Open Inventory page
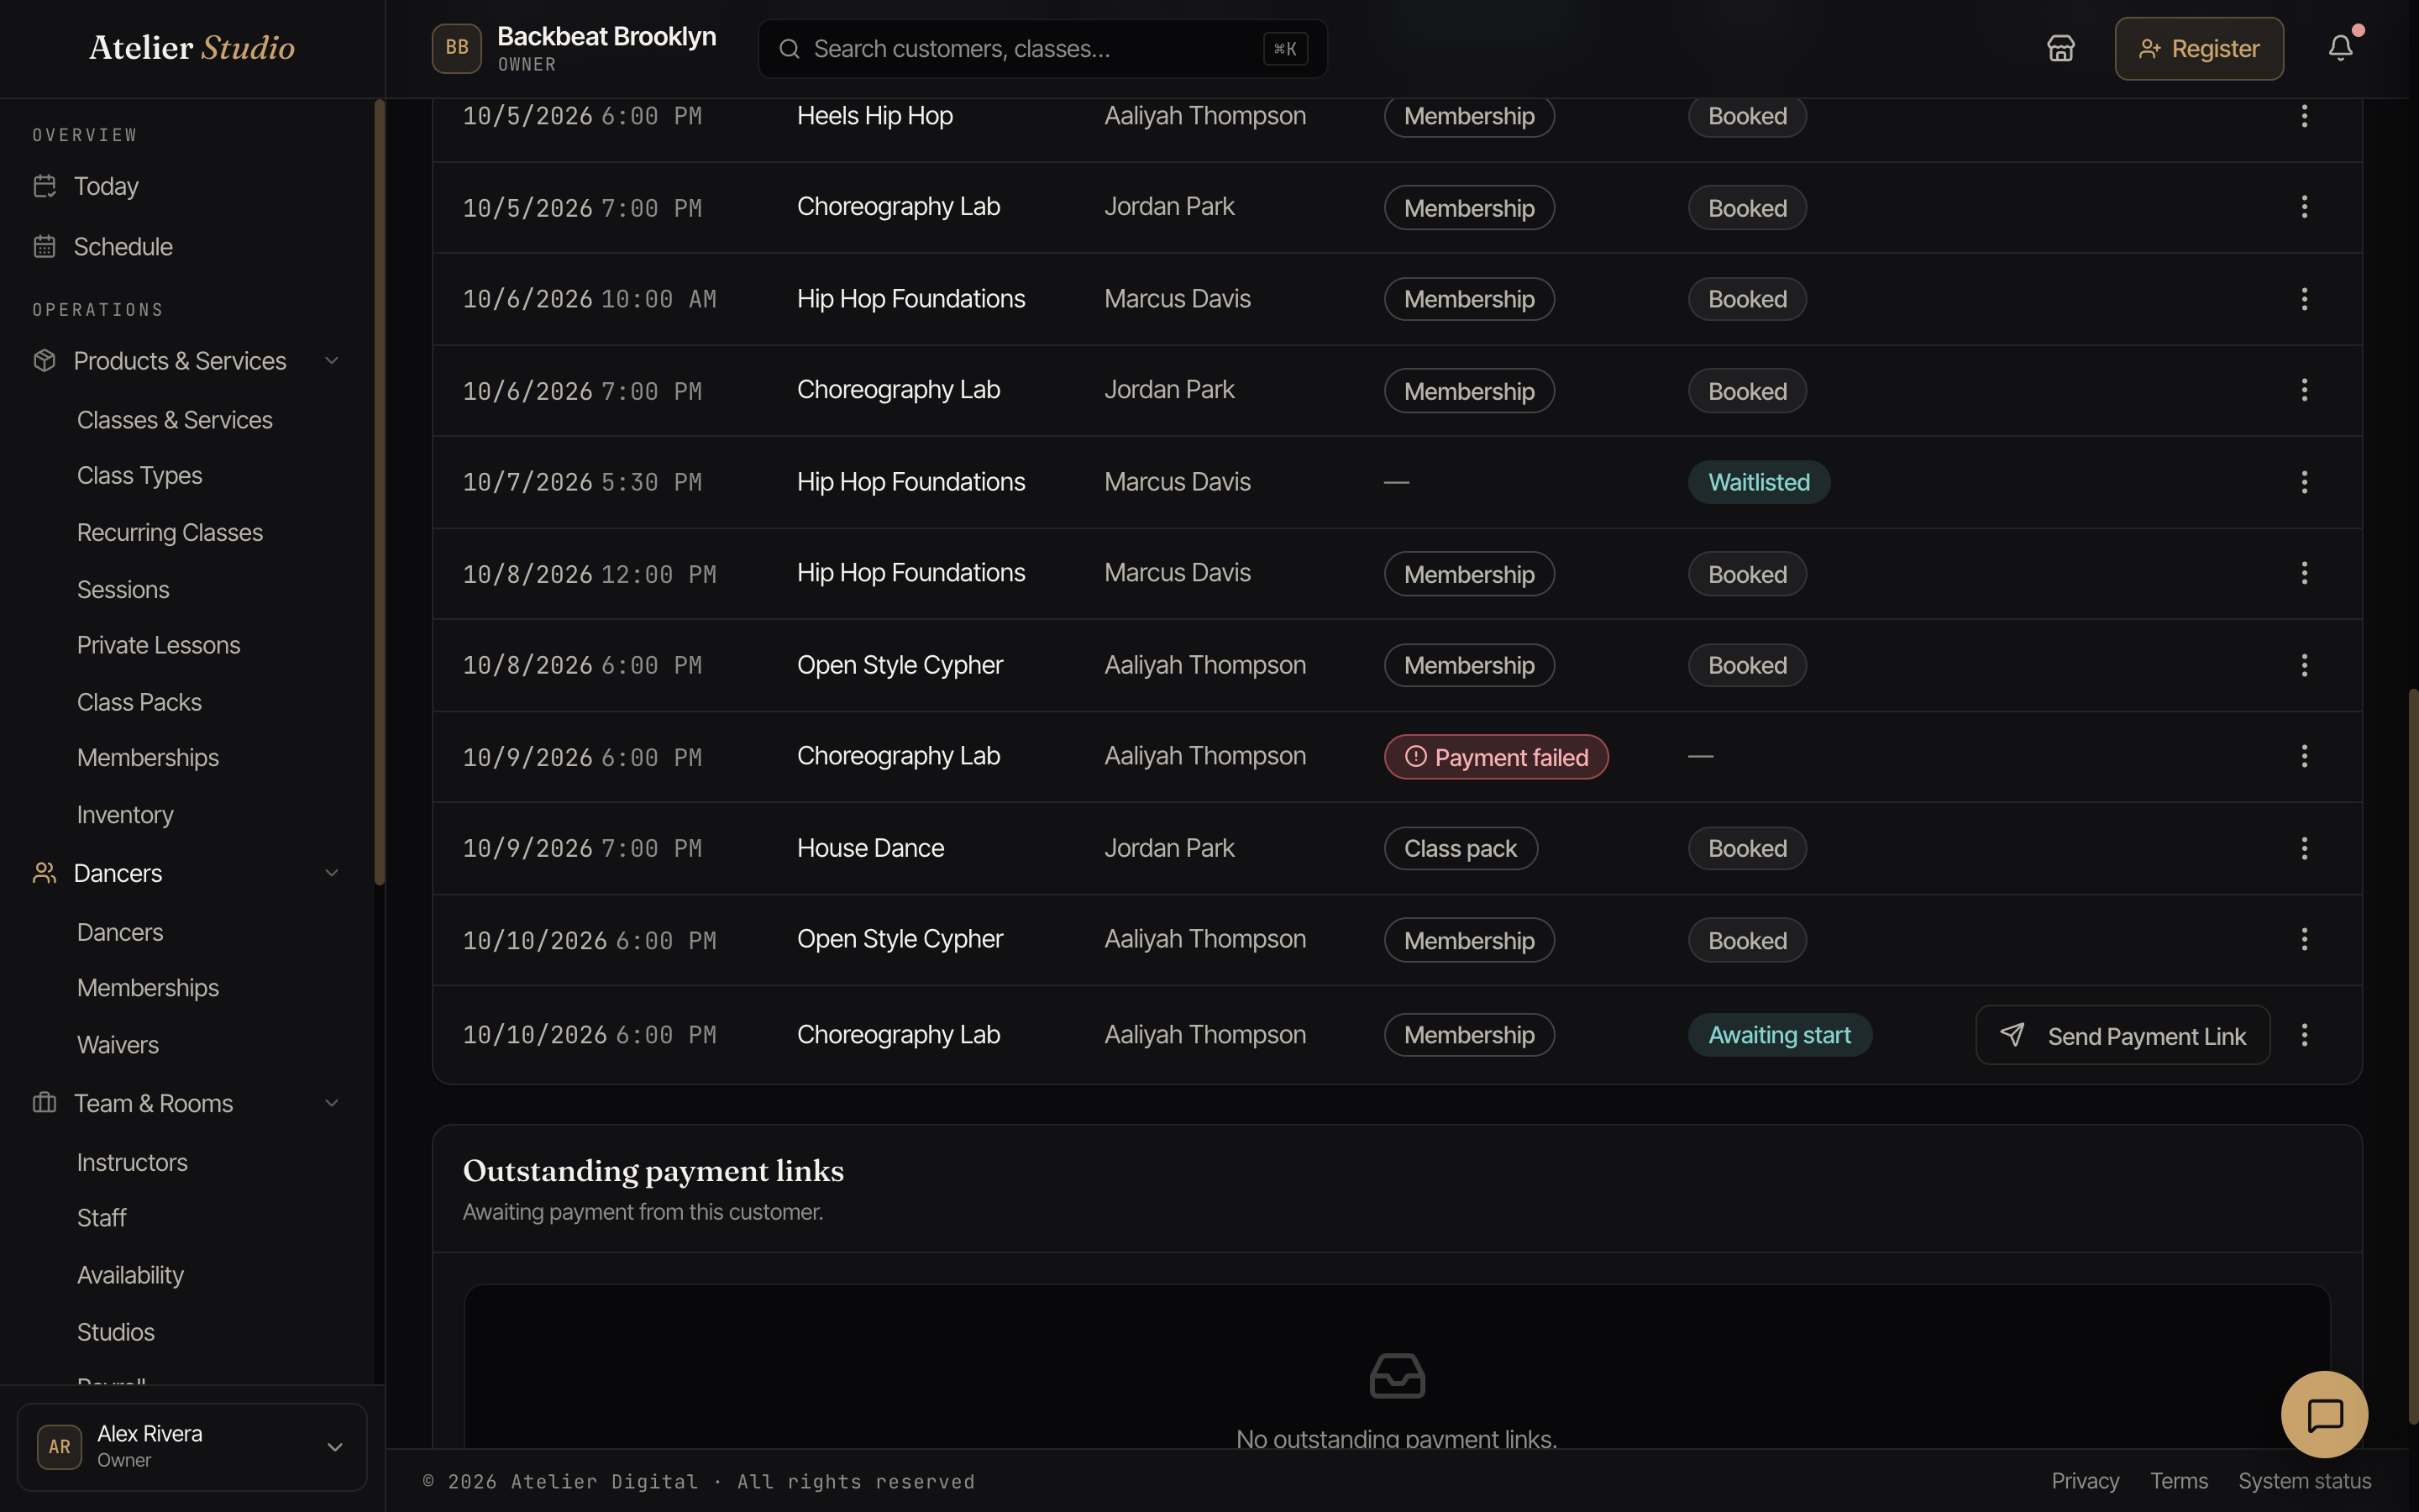 [x=125, y=815]
